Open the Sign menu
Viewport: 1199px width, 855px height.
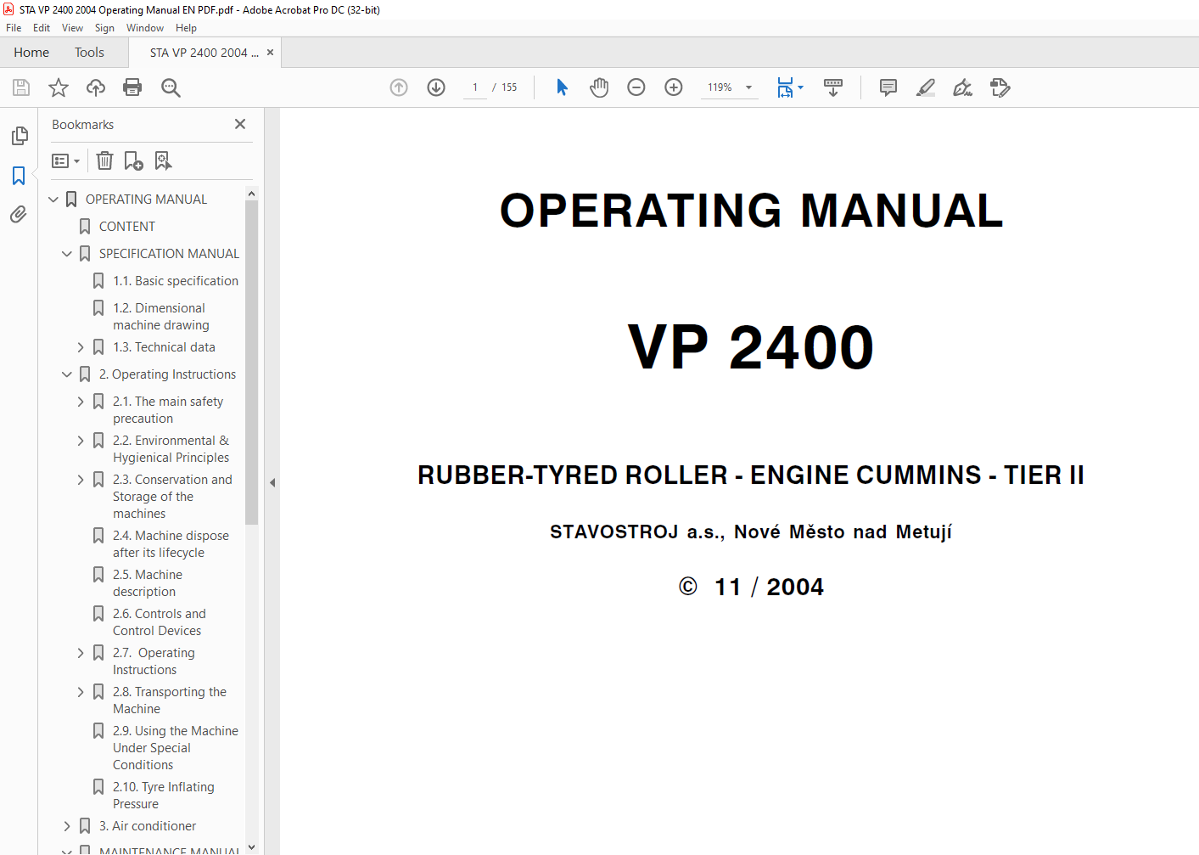(x=104, y=28)
